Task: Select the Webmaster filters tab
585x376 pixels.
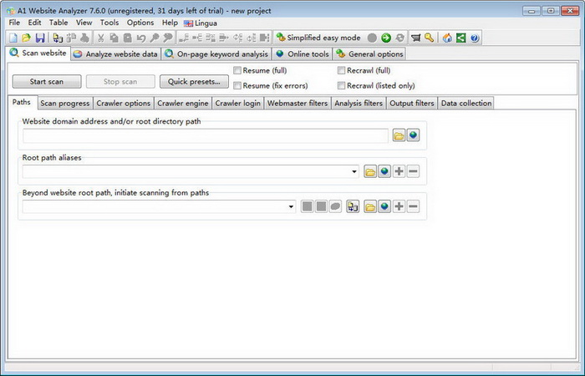Action: tap(298, 104)
